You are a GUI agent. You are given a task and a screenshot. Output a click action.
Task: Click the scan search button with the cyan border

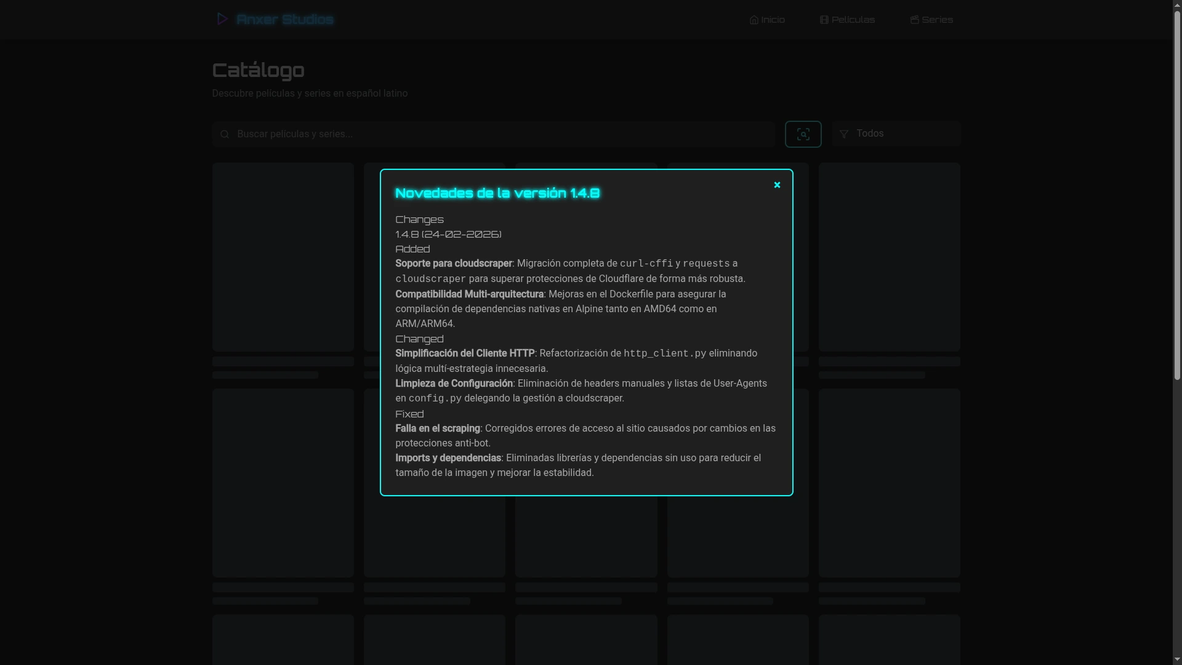point(803,134)
